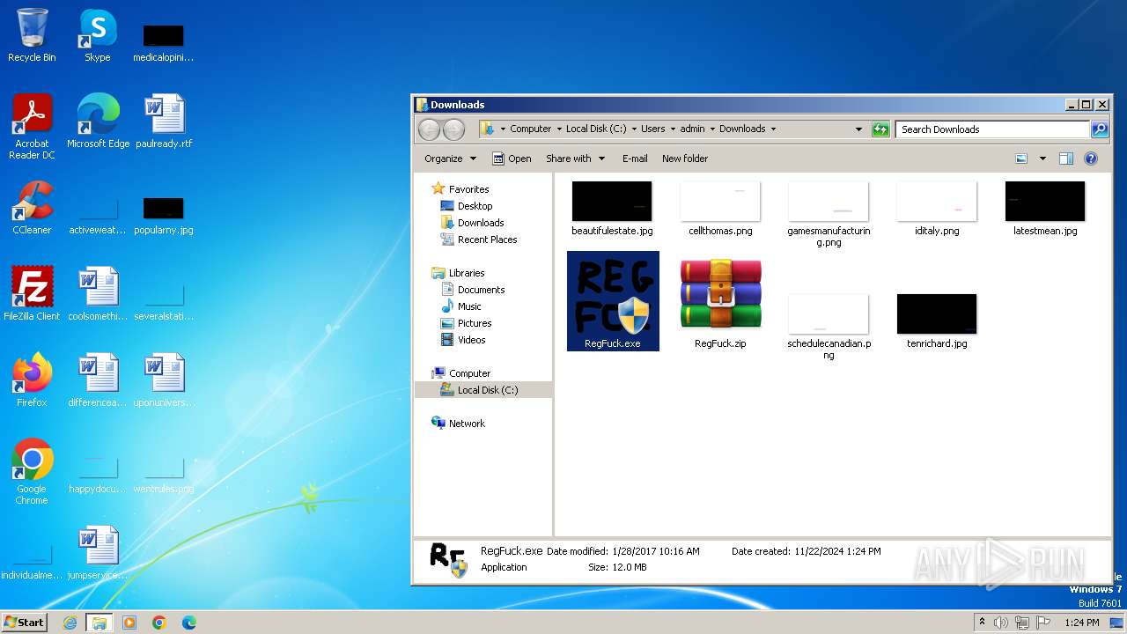Select Downloads in navigation pane
The image size is (1127, 634).
pyautogui.click(x=481, y=223)
